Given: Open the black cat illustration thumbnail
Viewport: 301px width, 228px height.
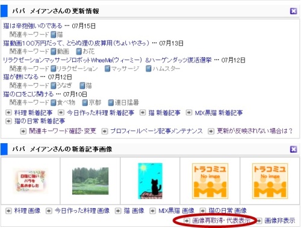Looking at the screenshot, I should (x=150, y=181).
